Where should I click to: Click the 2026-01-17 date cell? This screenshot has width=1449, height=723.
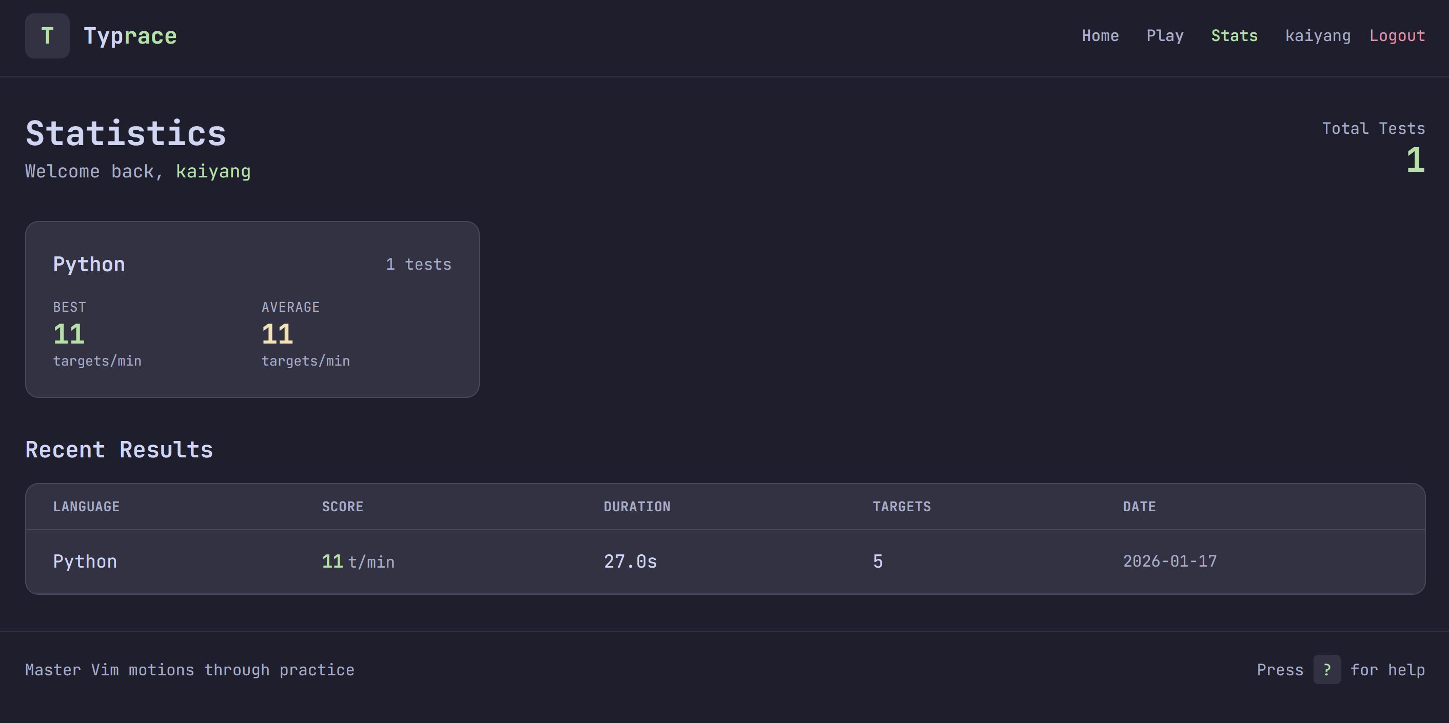tap(1169, 561)
